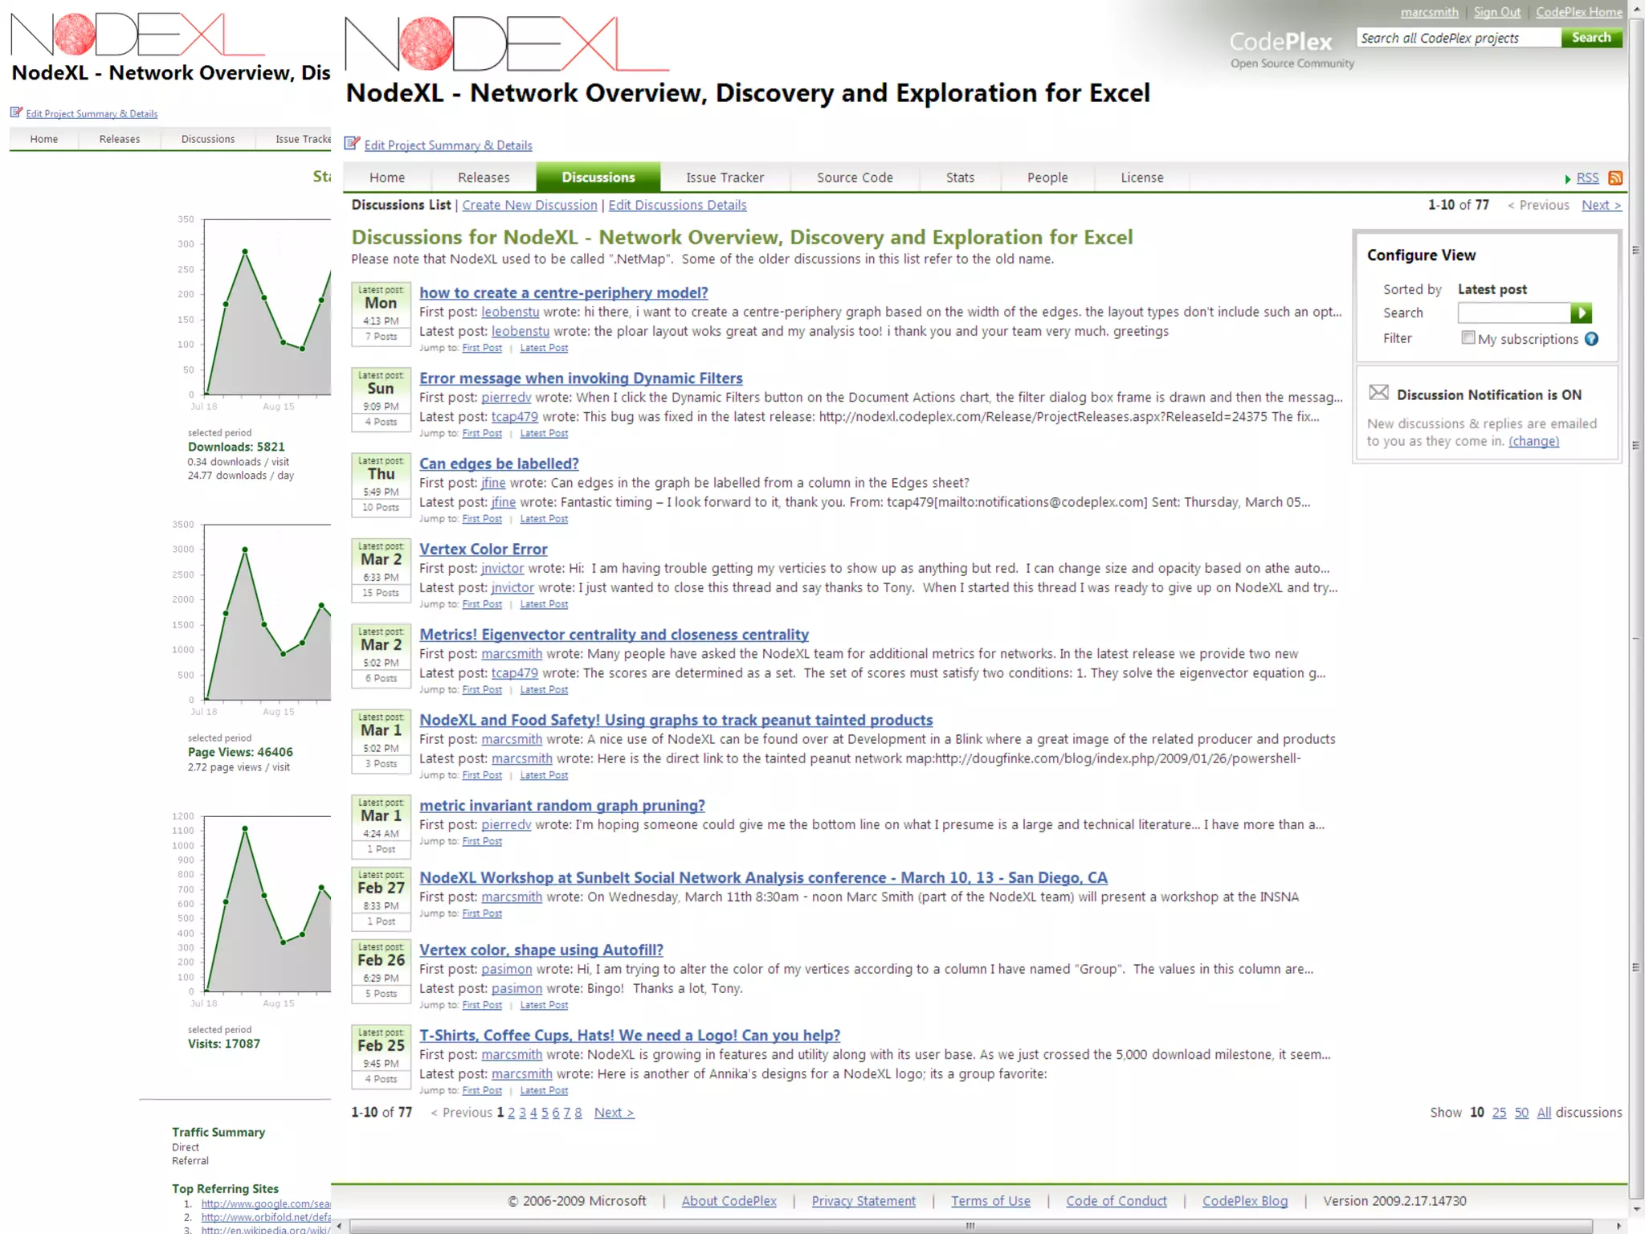
Task: Click the horizontal scrollbar at the bottom
Action: pos(969,1226)
